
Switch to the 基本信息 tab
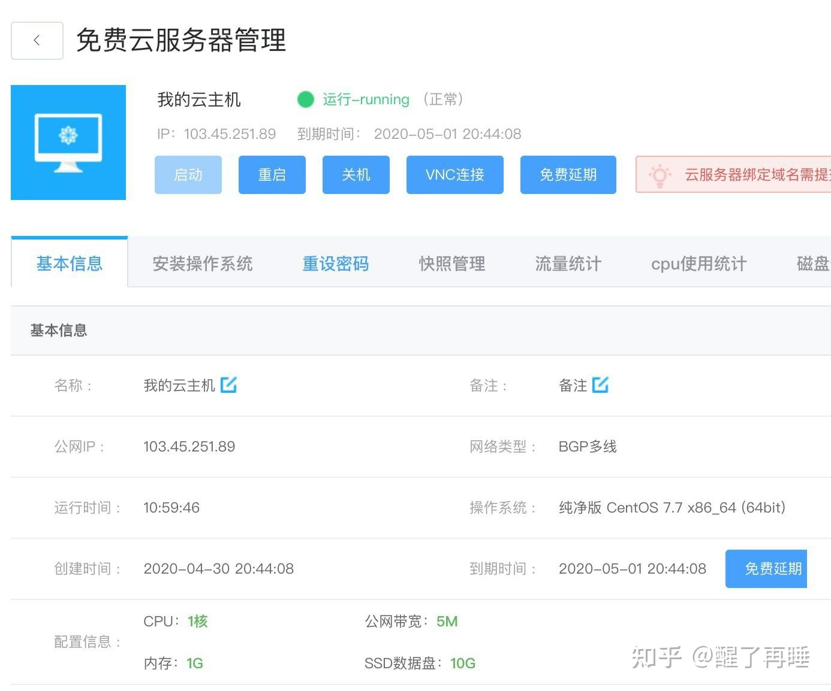pos(70,263)
